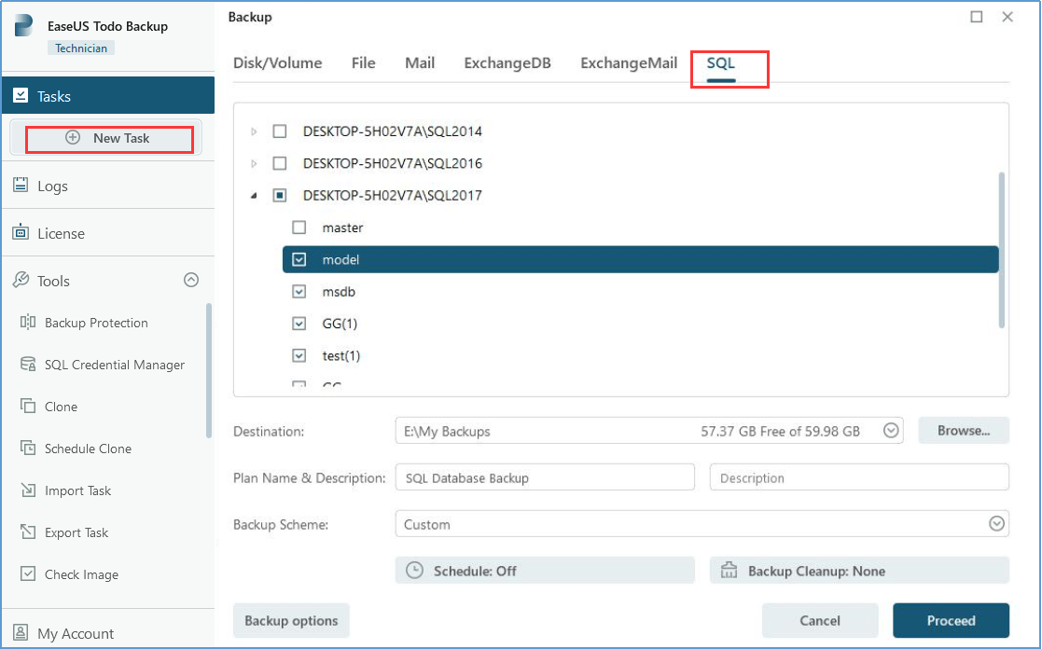Viewport: 1042px width, 649px height.
Task: Type in the Description field
Action: click(858, 477)
